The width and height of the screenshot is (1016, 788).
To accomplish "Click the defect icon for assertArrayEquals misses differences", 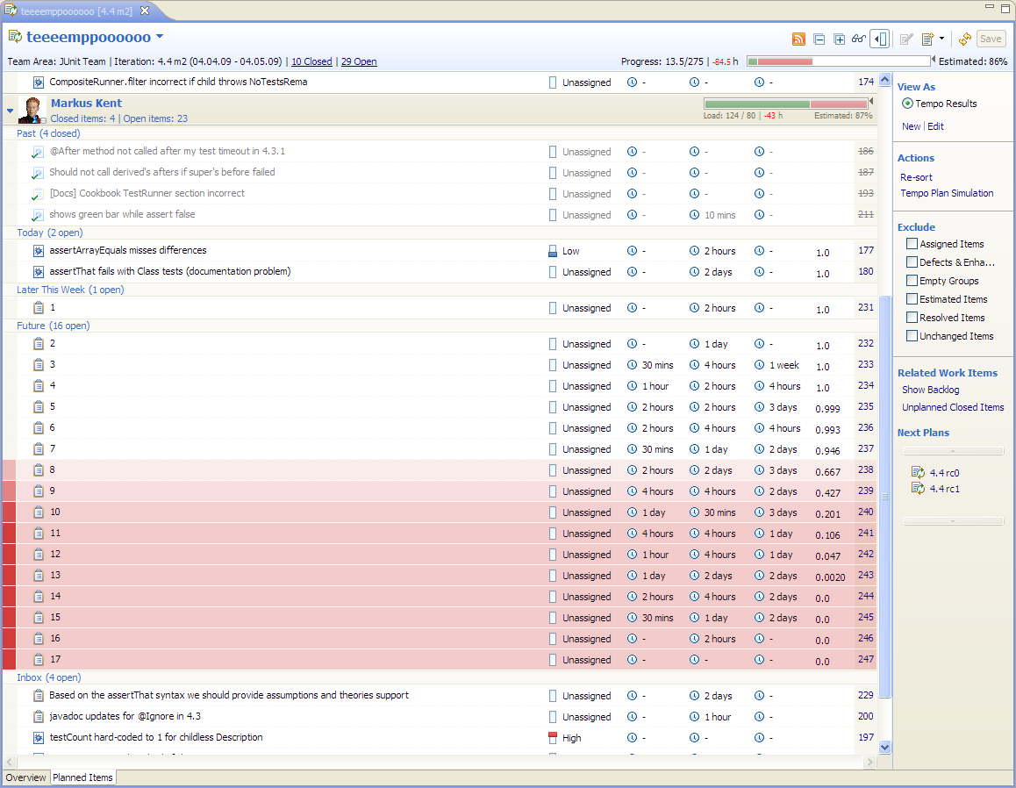I will pos(39,251).
